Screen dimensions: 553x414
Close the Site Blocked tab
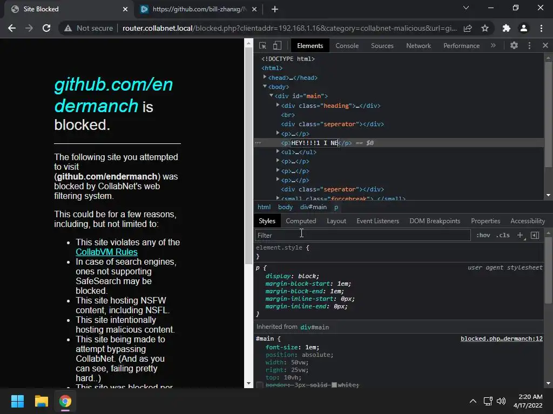[125, 9]
